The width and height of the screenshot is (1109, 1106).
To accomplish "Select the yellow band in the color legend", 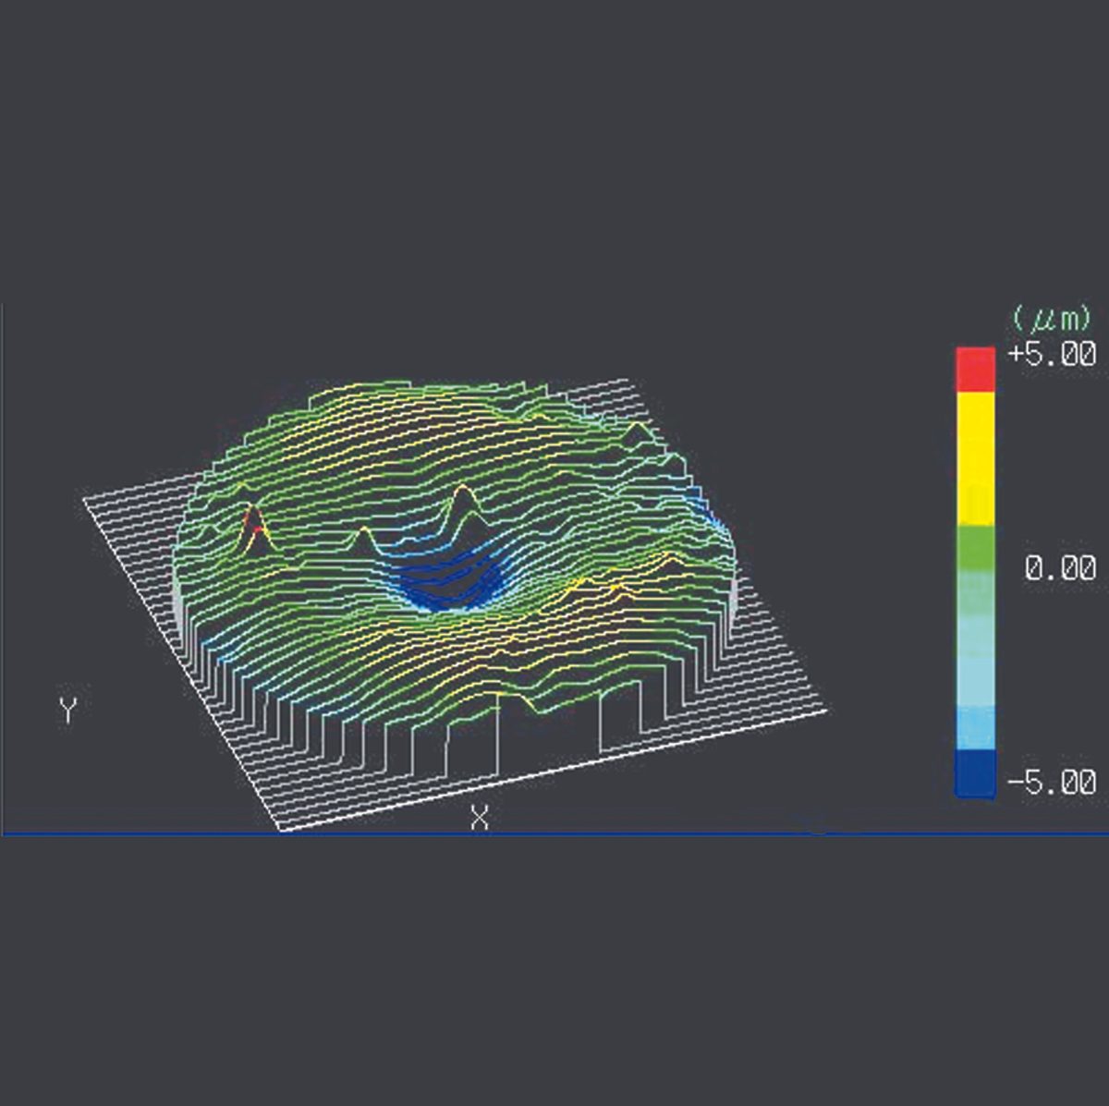I will [x=975, y=457].
